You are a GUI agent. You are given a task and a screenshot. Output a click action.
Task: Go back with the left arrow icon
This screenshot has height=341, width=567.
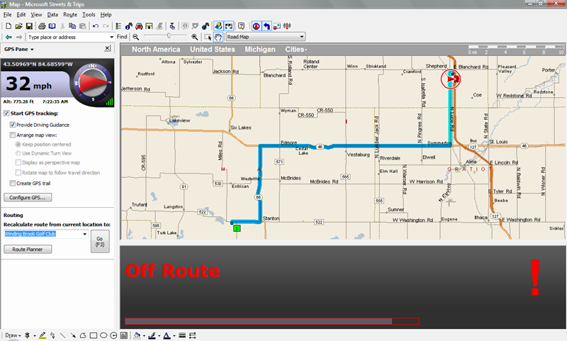tap(9, 37)
